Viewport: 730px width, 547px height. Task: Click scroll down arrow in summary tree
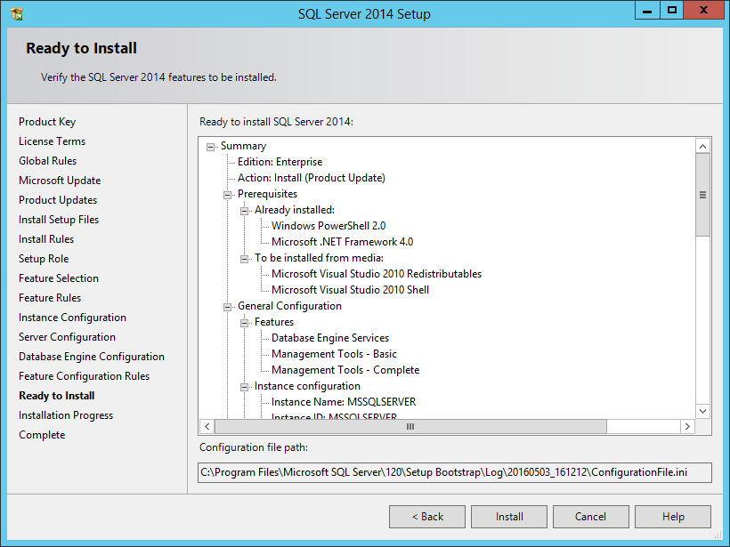702,411
